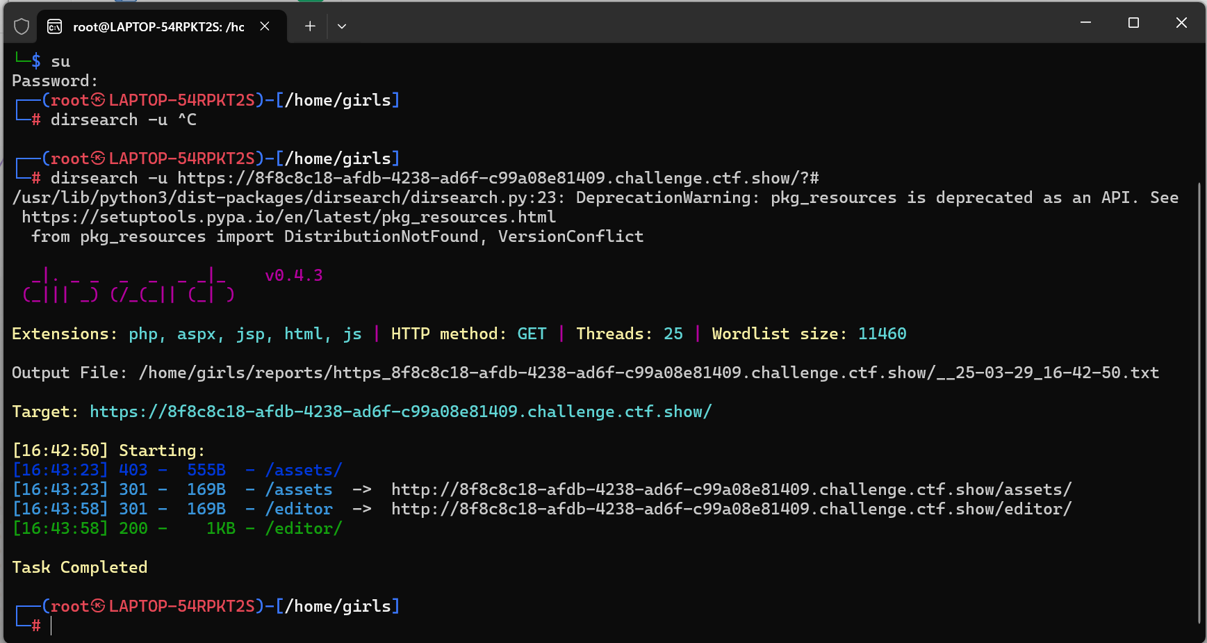Click the '/editor/' path in the 200 row
1207x643 pixels.
304,528
